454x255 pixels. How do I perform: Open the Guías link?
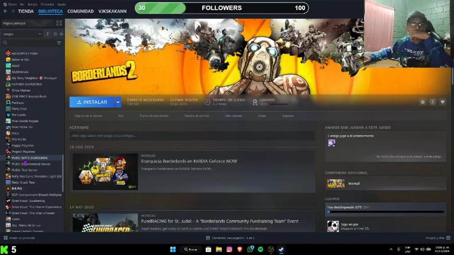tap(262, 116)
